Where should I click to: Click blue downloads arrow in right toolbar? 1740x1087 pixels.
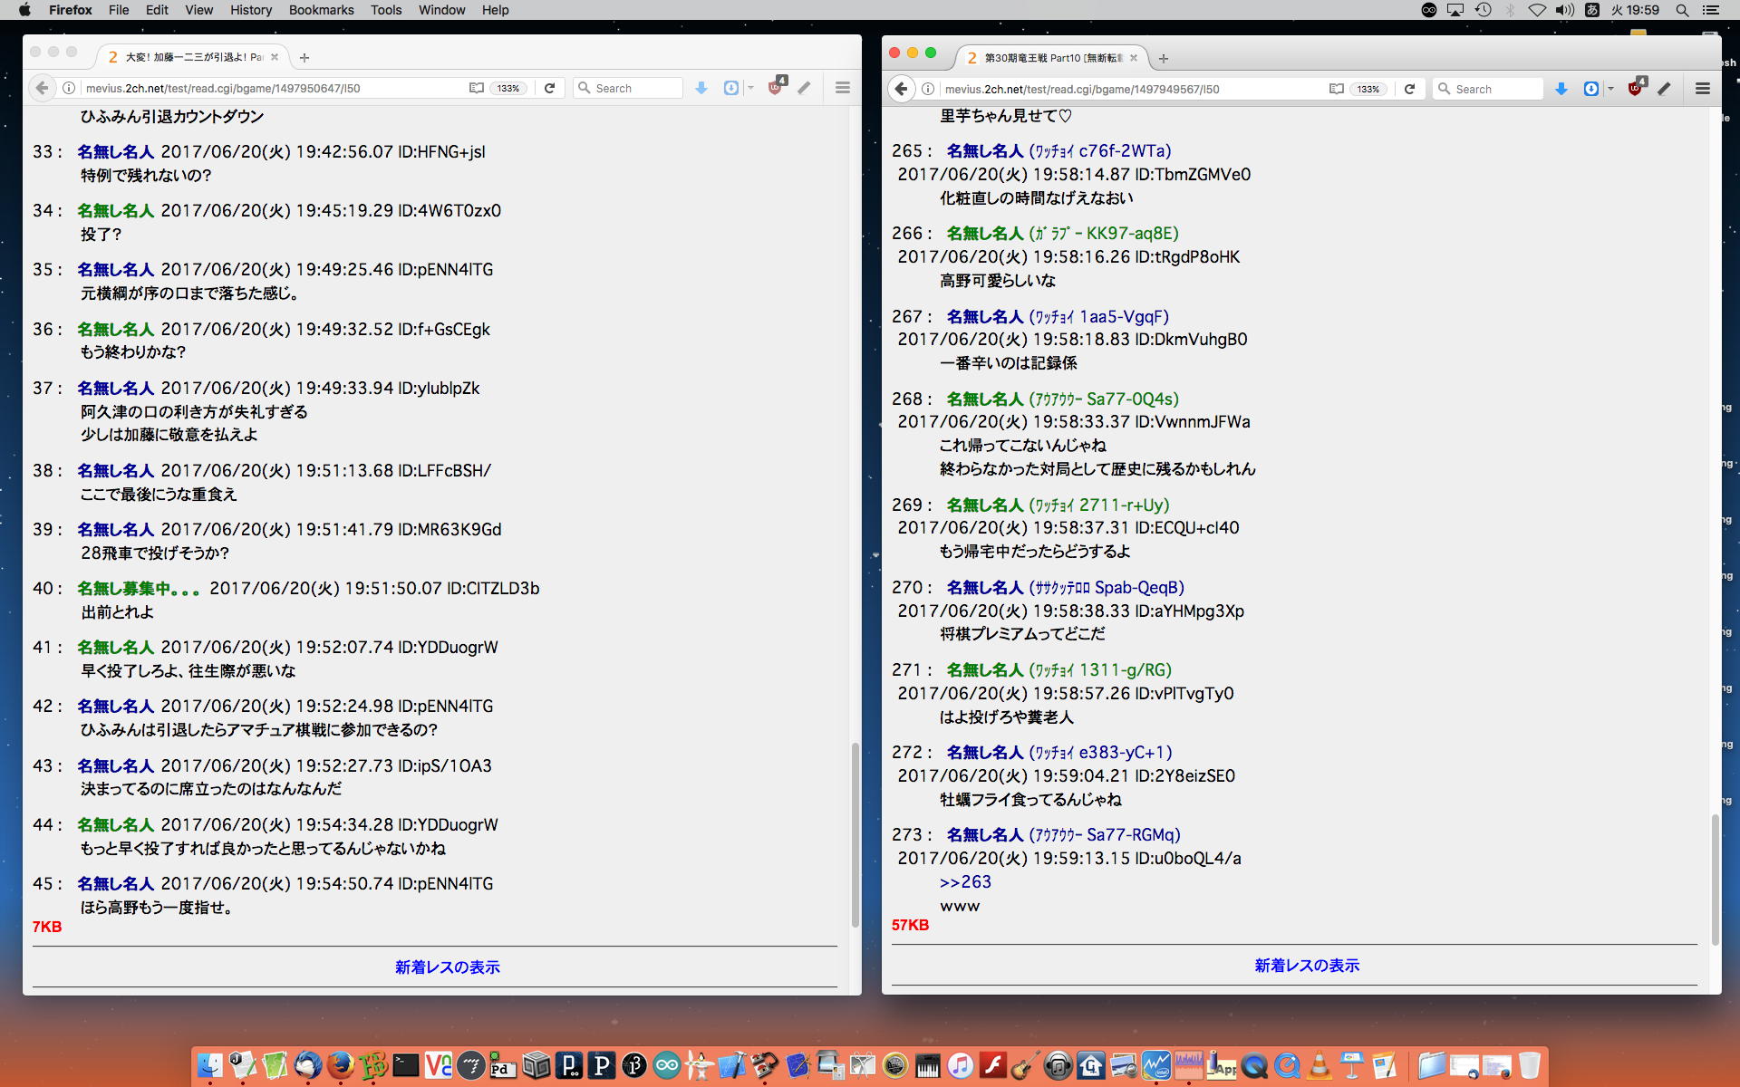(x=1561, y=89)
